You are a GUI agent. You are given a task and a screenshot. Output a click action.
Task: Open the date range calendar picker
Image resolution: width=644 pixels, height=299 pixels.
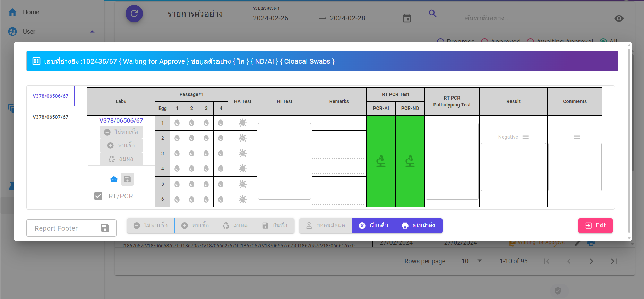(x=406, y=18)
